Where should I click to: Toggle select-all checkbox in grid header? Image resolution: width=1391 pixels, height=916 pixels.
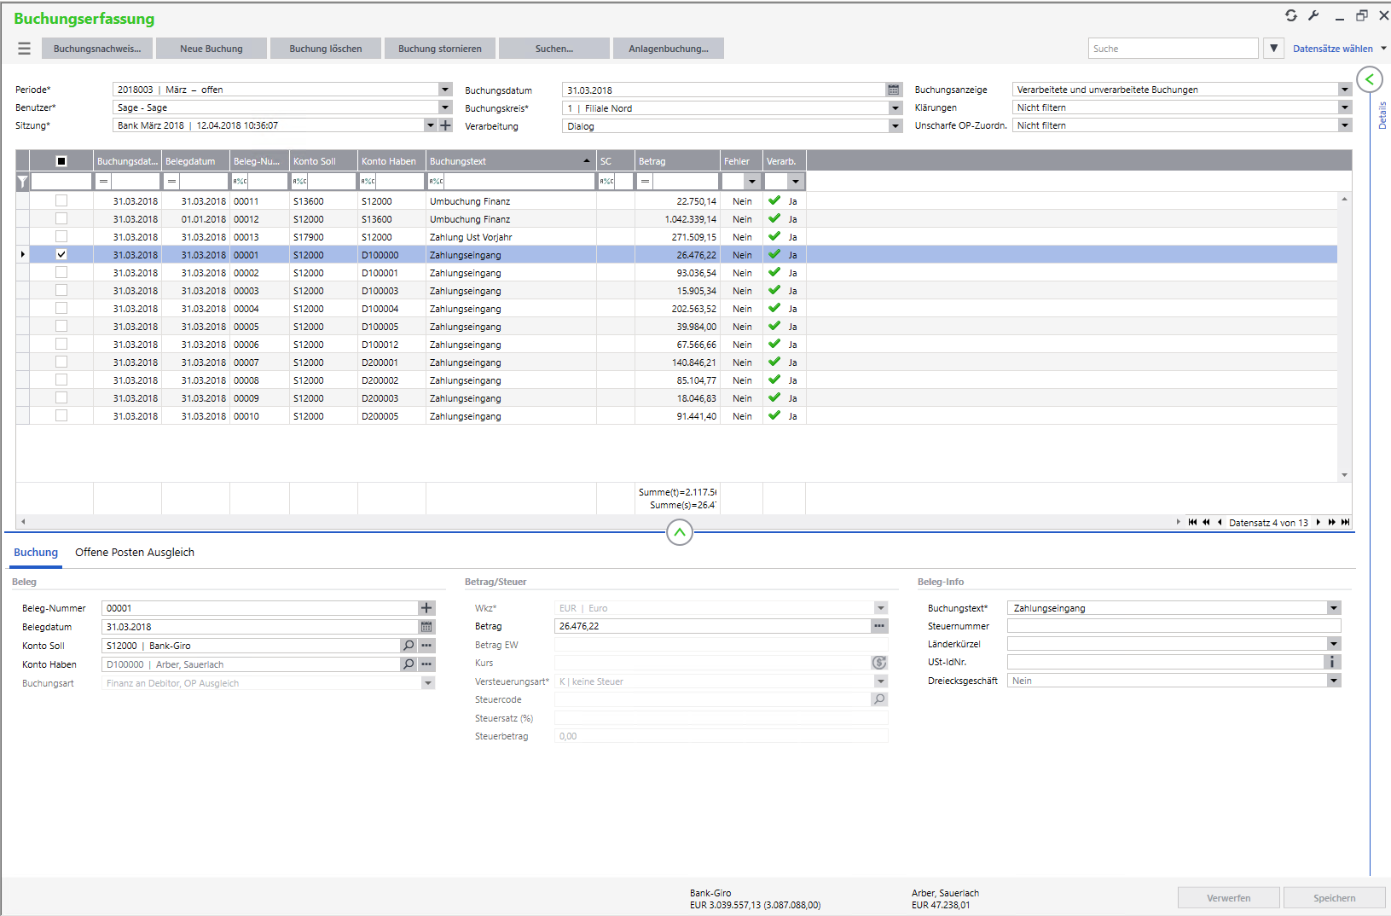(x=61, y=161)
